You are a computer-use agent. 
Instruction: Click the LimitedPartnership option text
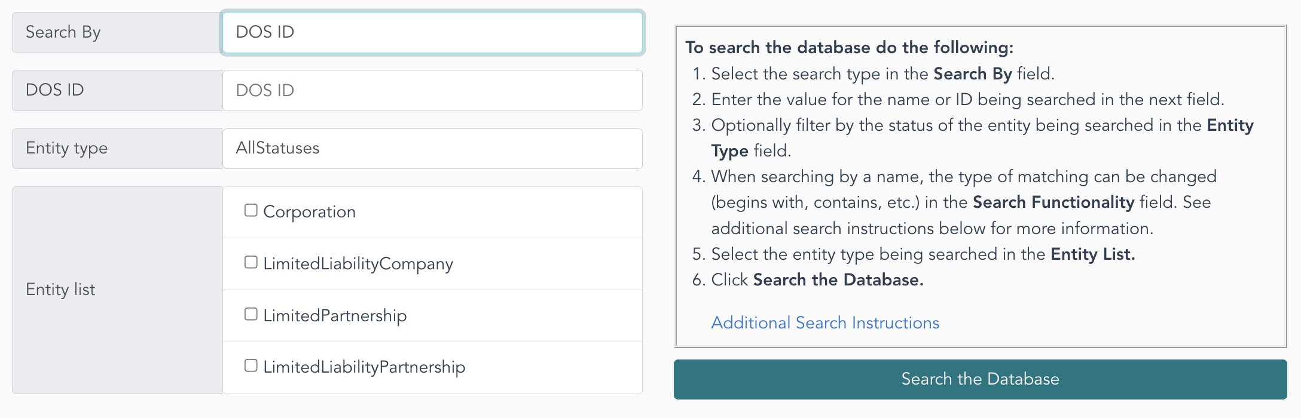click(x=335, y=315)
